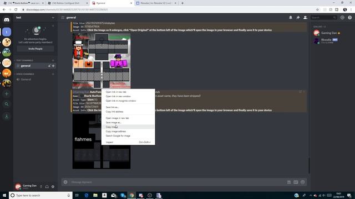Open pinned messages icon
355x199 pixels.
click(298, 18)
